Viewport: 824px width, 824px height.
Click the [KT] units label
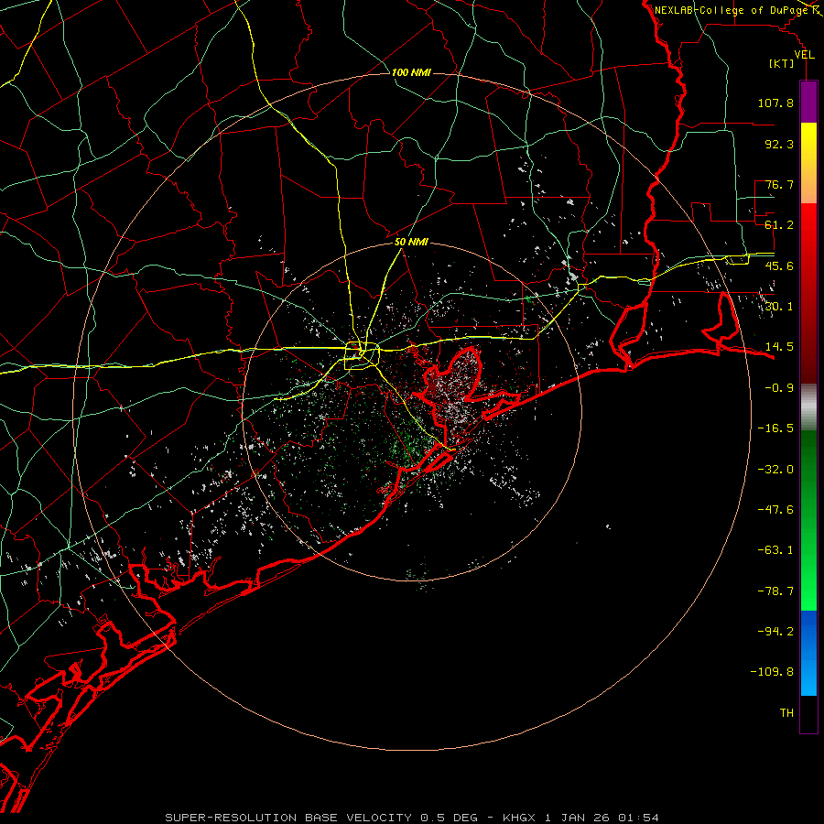pyautogui.click(x=782, y=63)
